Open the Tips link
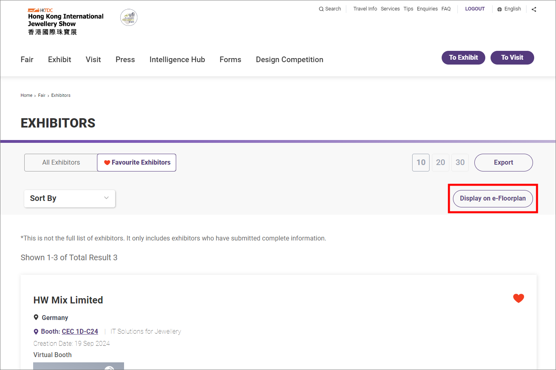The image size is (556, 370). [408, 9]
